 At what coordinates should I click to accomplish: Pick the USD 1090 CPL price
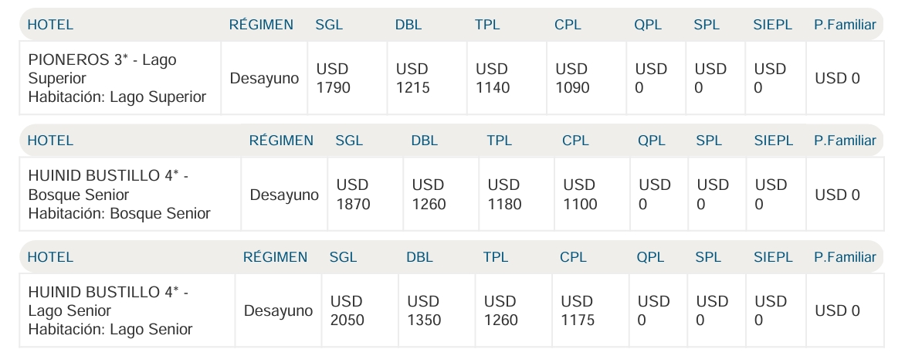click(572, 78)
